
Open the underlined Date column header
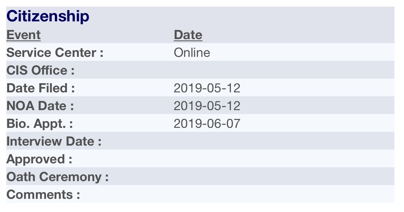pos(188,35)
